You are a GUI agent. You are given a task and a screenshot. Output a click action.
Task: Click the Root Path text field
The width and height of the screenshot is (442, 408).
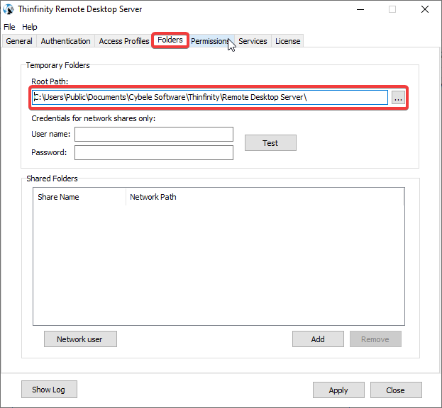(x=210, y=97)
